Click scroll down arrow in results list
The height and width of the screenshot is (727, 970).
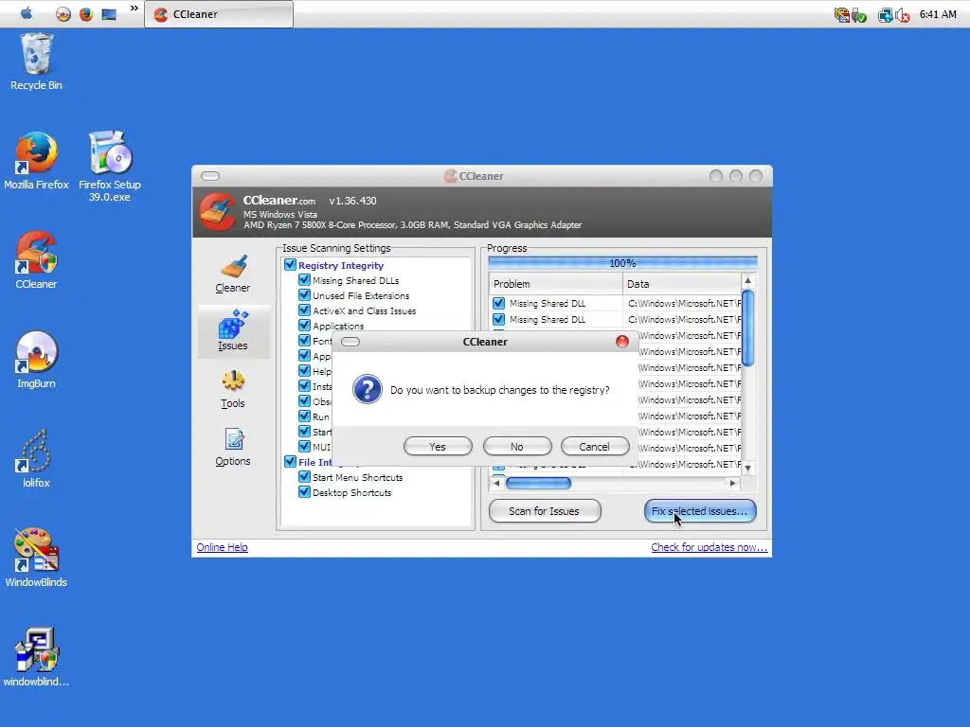[748, 468]
